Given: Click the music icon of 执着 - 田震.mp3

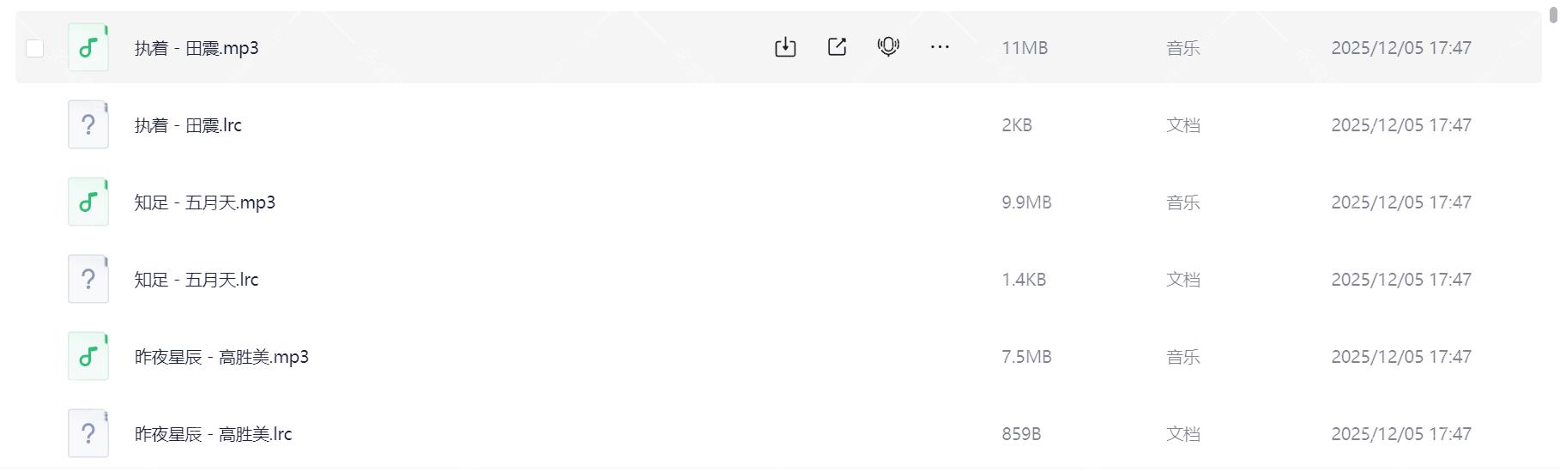Looking at the screenshot, I should point(88,47).
